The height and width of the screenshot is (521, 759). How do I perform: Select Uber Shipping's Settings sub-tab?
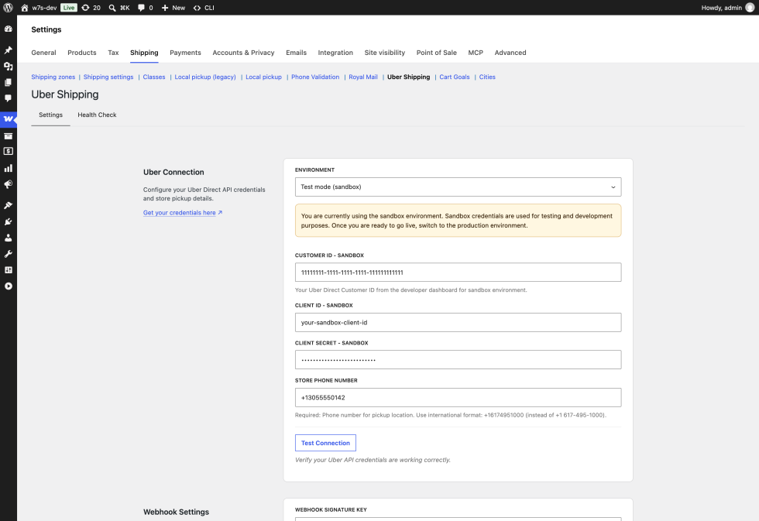[x=51, y=115]
